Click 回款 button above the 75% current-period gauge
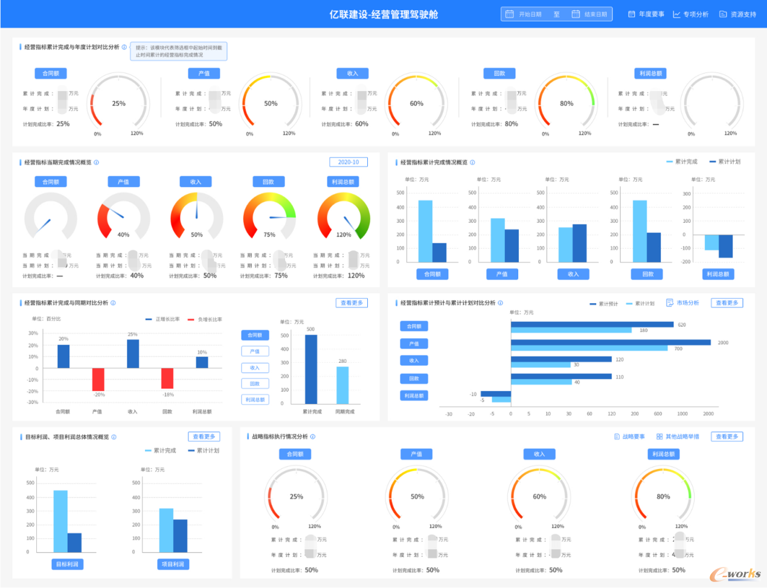 [269, 182]
